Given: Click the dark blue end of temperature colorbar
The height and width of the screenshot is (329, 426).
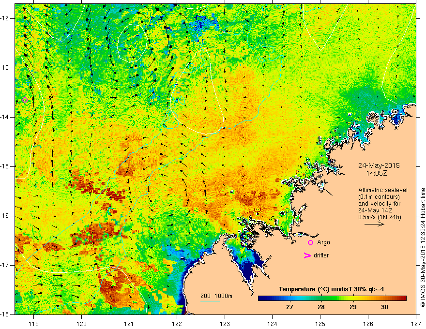Looking at the screenshot, I should pyautogui.click(x=262, y=299).
